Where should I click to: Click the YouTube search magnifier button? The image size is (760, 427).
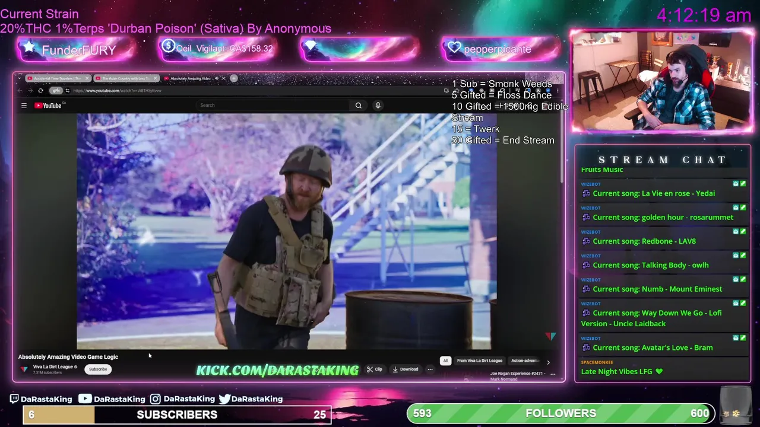359,106
